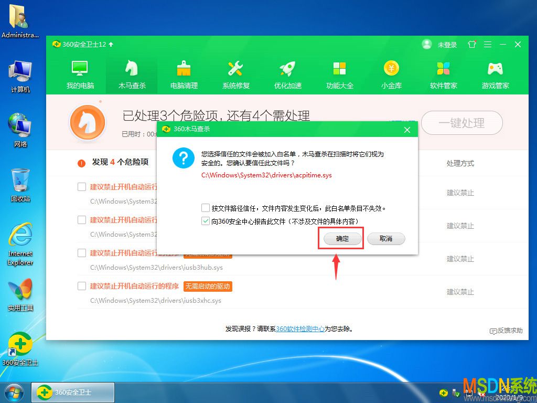Open 游戏管家 gamepad section
Screen dimensions: 537x403
495,75
